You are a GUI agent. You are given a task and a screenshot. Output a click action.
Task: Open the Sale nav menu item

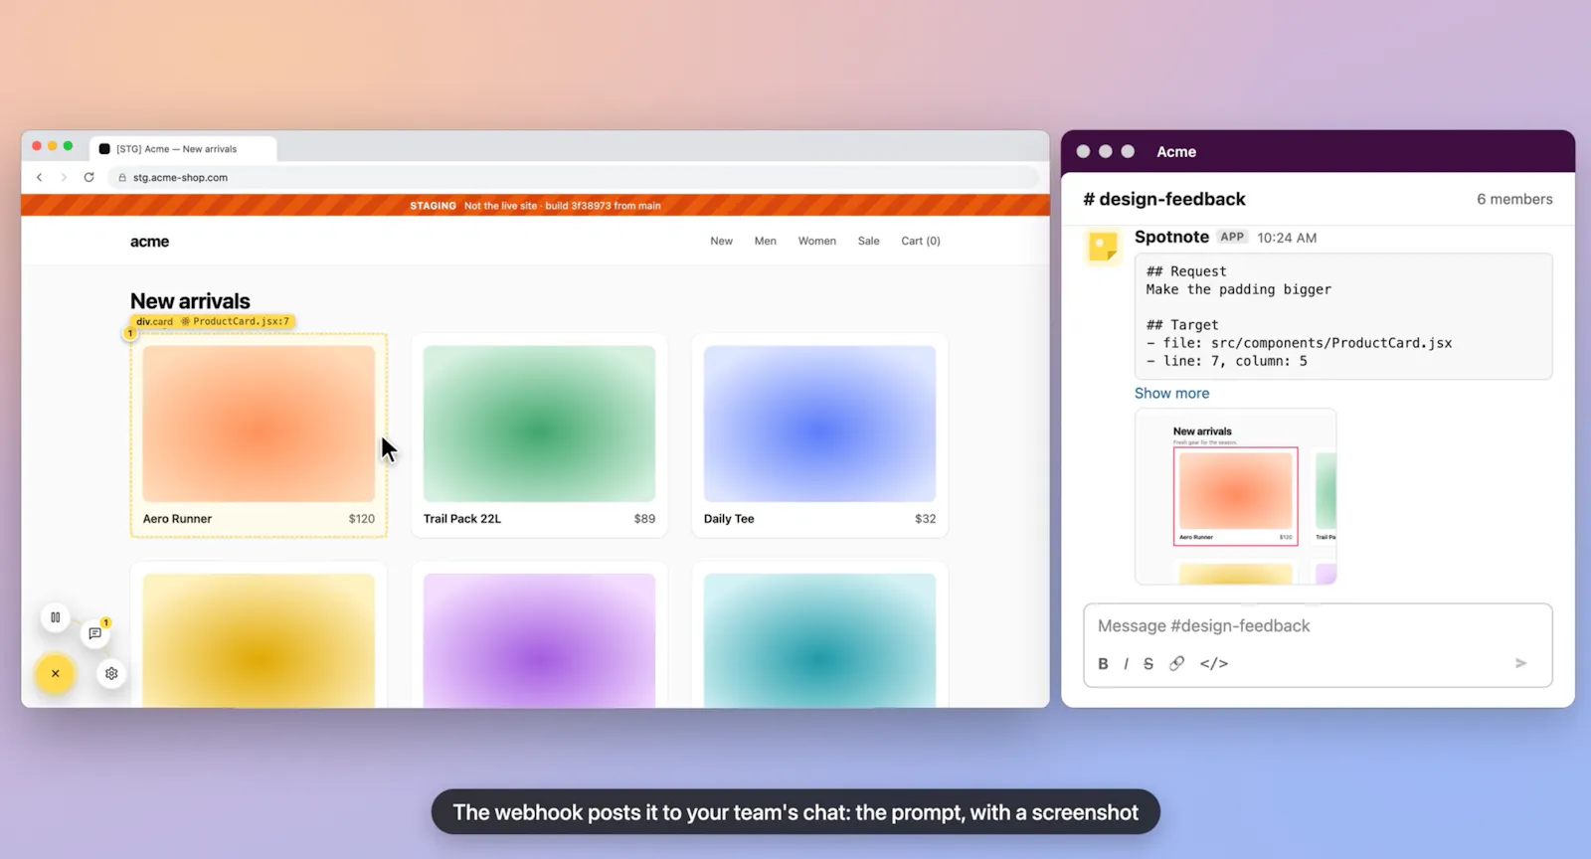point(868,241)
